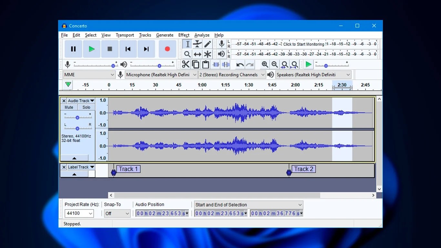Click the Zoom Out magnifier icon
The height and width of the screenshot is (248, 441).
(x=275, y=65)
